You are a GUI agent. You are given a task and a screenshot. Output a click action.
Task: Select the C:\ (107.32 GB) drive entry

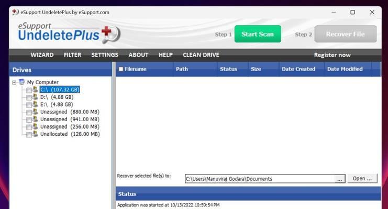point(60,89)
